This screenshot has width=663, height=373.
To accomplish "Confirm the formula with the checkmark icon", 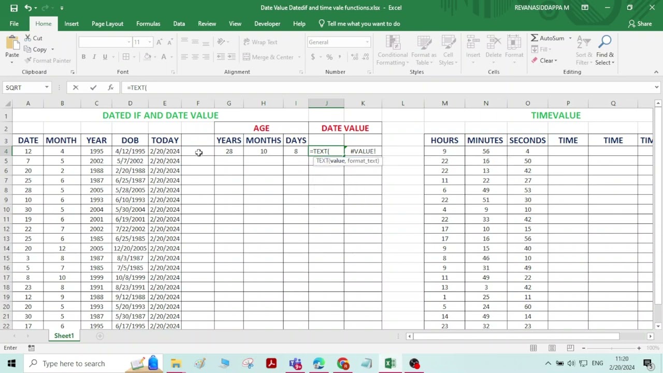I will click(x=93, y=88).
